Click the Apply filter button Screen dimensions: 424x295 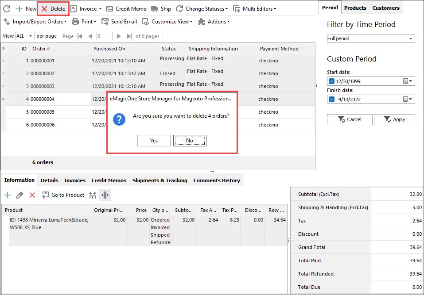coord(394,119)
